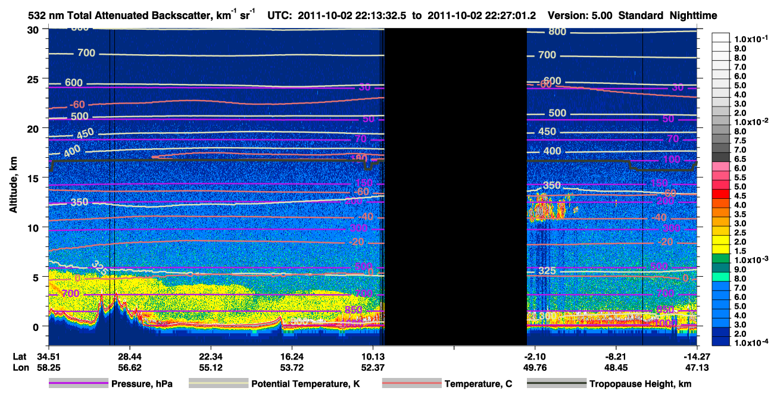
Task: Select the dark Tropopause Height line sample
Action: click(x=557, y=384)
